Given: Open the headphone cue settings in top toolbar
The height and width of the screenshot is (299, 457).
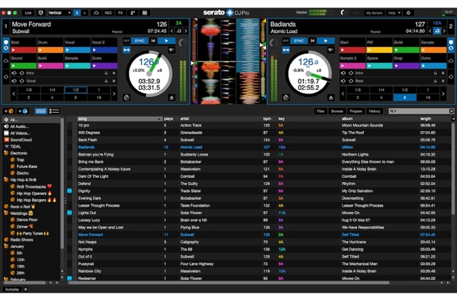Looking at the screenshot, I should click(96, 13).
